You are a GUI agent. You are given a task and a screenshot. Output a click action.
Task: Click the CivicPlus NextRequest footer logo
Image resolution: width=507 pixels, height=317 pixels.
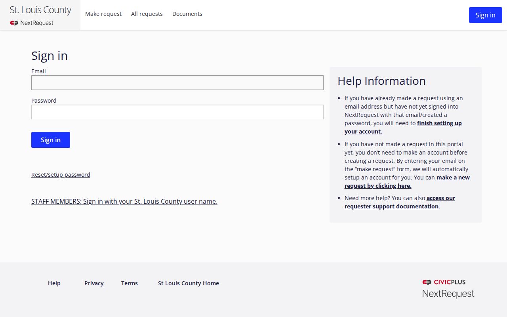coord(448,288)
